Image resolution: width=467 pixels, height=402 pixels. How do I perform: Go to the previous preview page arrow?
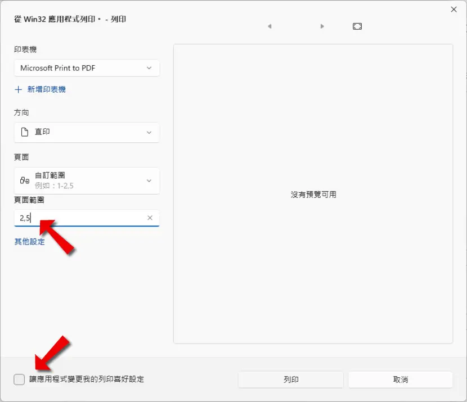(x=270, y=26)
